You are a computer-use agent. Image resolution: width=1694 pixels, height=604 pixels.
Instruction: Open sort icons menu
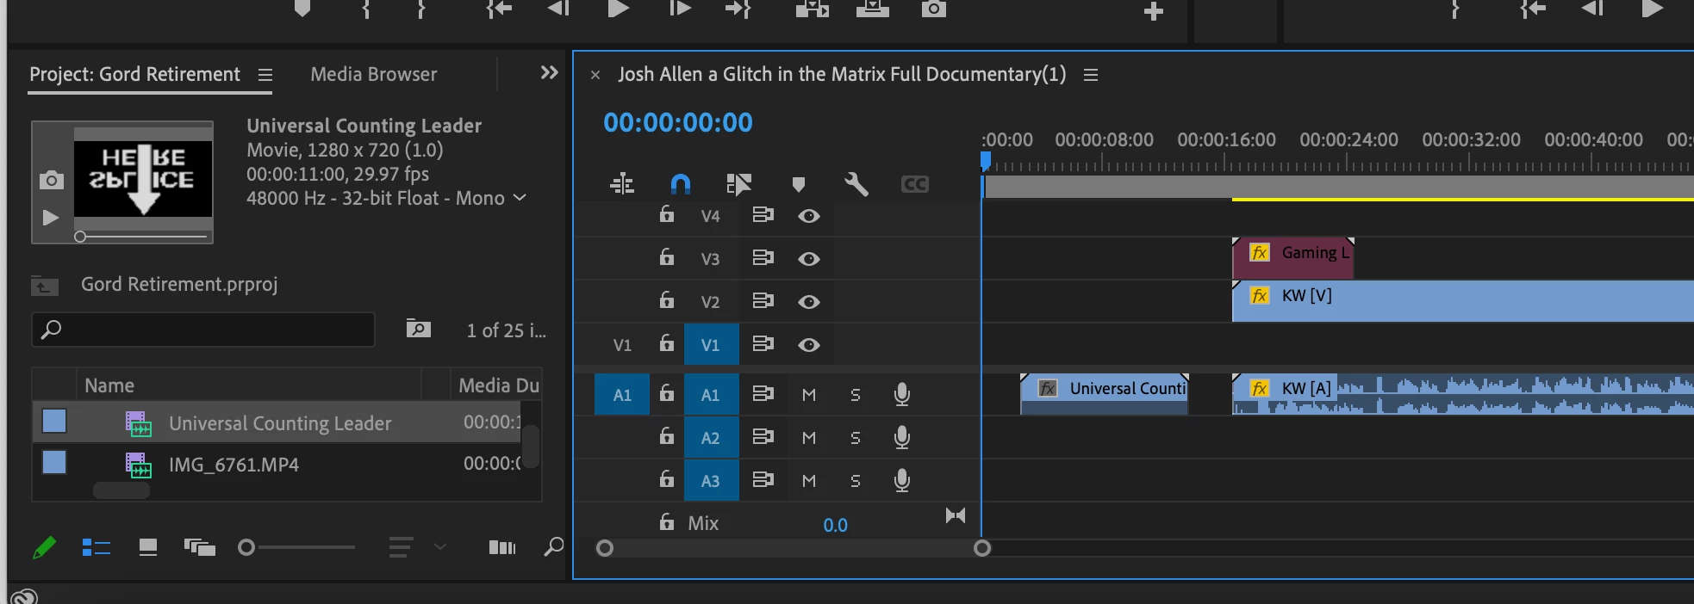click(x=401, y=547)
